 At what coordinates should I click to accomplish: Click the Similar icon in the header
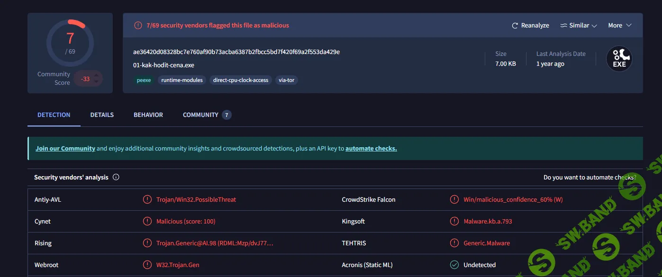click(x=563, y=26)
